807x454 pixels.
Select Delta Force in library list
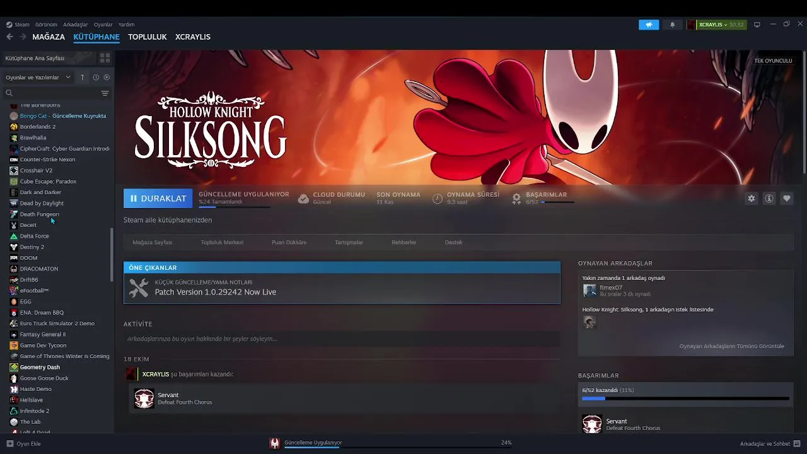[x=34, y=236]
